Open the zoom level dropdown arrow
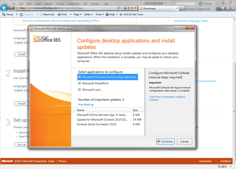The height and width of the screenshot is (169, 236). click(231, 167)
